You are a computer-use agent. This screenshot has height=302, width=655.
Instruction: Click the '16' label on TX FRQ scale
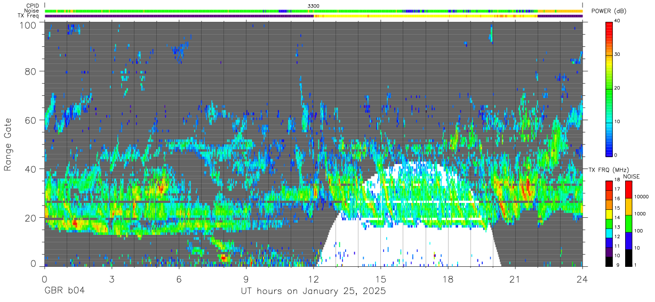(x=617, y=199)
